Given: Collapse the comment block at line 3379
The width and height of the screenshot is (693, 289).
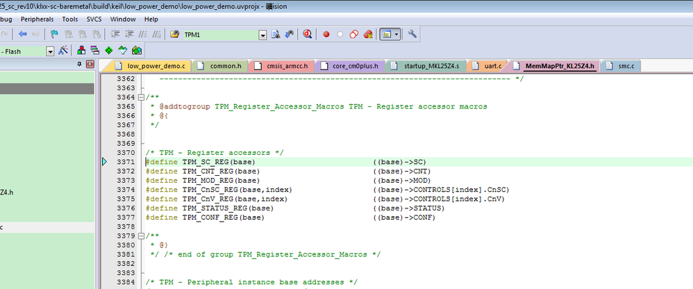Looking at the screenshot, I should pyautogui.click(x=141, y=236).
